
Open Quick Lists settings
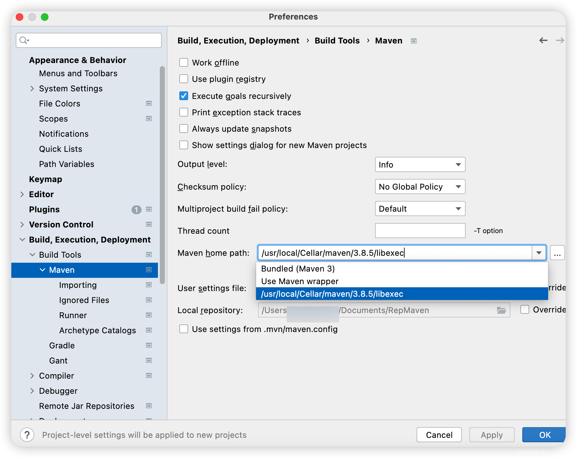(x=61, y=149)
